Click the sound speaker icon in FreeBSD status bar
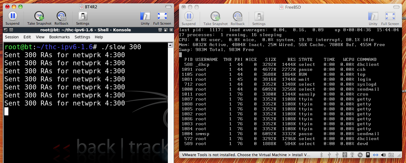This screenshot has height=163, width=406. [x=384, y=155]
